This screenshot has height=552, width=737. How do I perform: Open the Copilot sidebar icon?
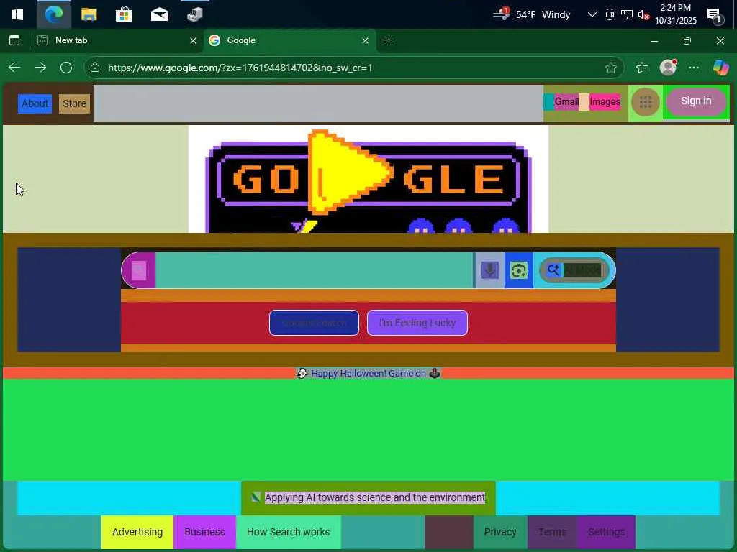[x=720, y=68]
